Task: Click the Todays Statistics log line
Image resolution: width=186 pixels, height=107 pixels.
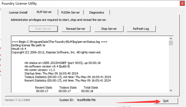Action: click(68, 77)
